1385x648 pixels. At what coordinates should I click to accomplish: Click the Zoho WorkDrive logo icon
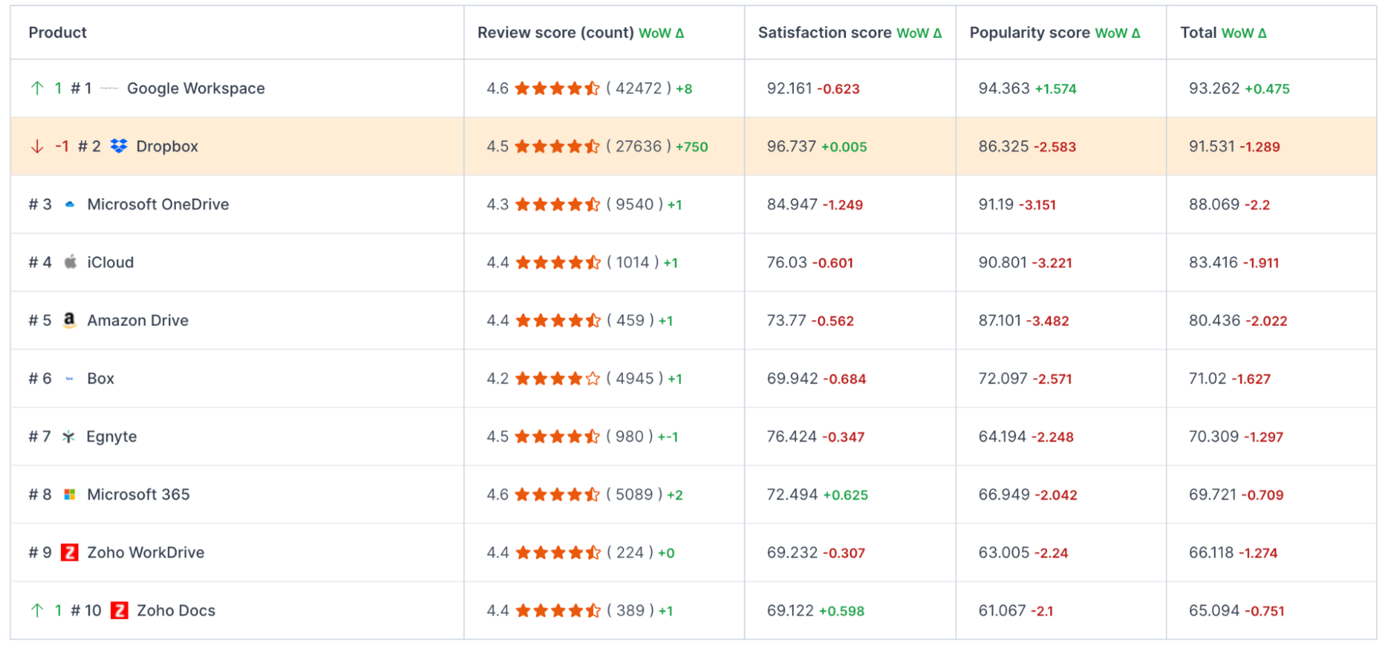[69, 552]
